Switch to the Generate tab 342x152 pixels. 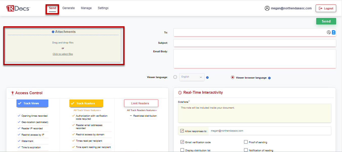click(68, 8)
